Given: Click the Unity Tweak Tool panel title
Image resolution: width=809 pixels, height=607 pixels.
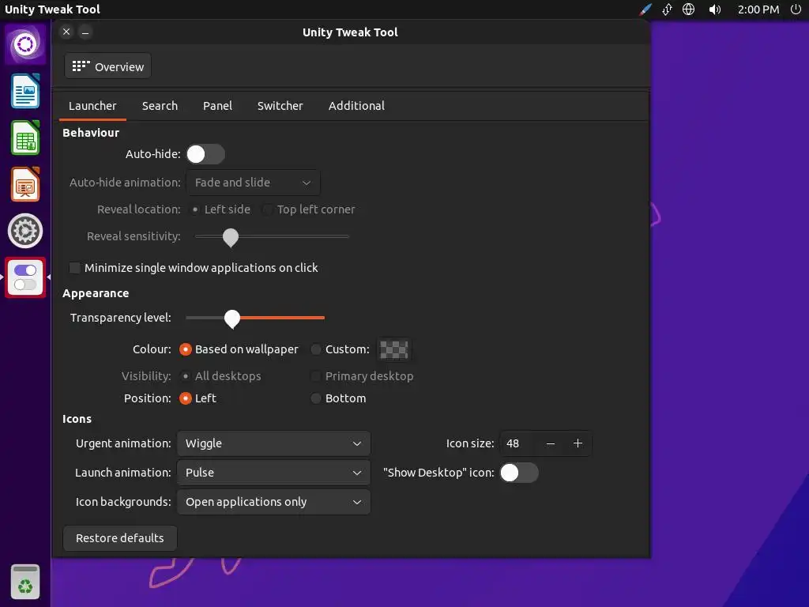Looking at the screenshot, I should click(52, 9).
